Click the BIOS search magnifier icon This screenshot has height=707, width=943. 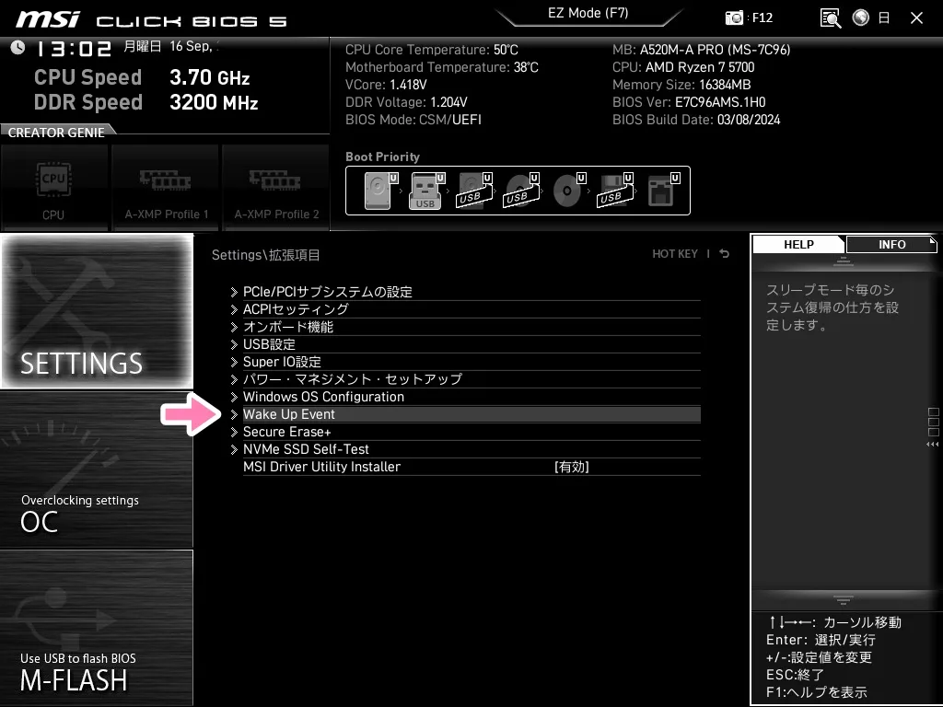829,17
